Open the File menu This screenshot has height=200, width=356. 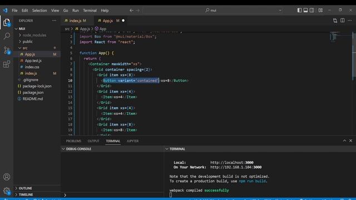pyautogui.click(x=14, y=11)
